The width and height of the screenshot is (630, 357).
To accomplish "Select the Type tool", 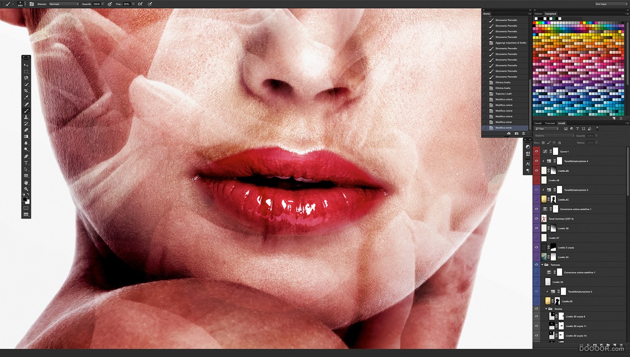I will tap(26, 163).
